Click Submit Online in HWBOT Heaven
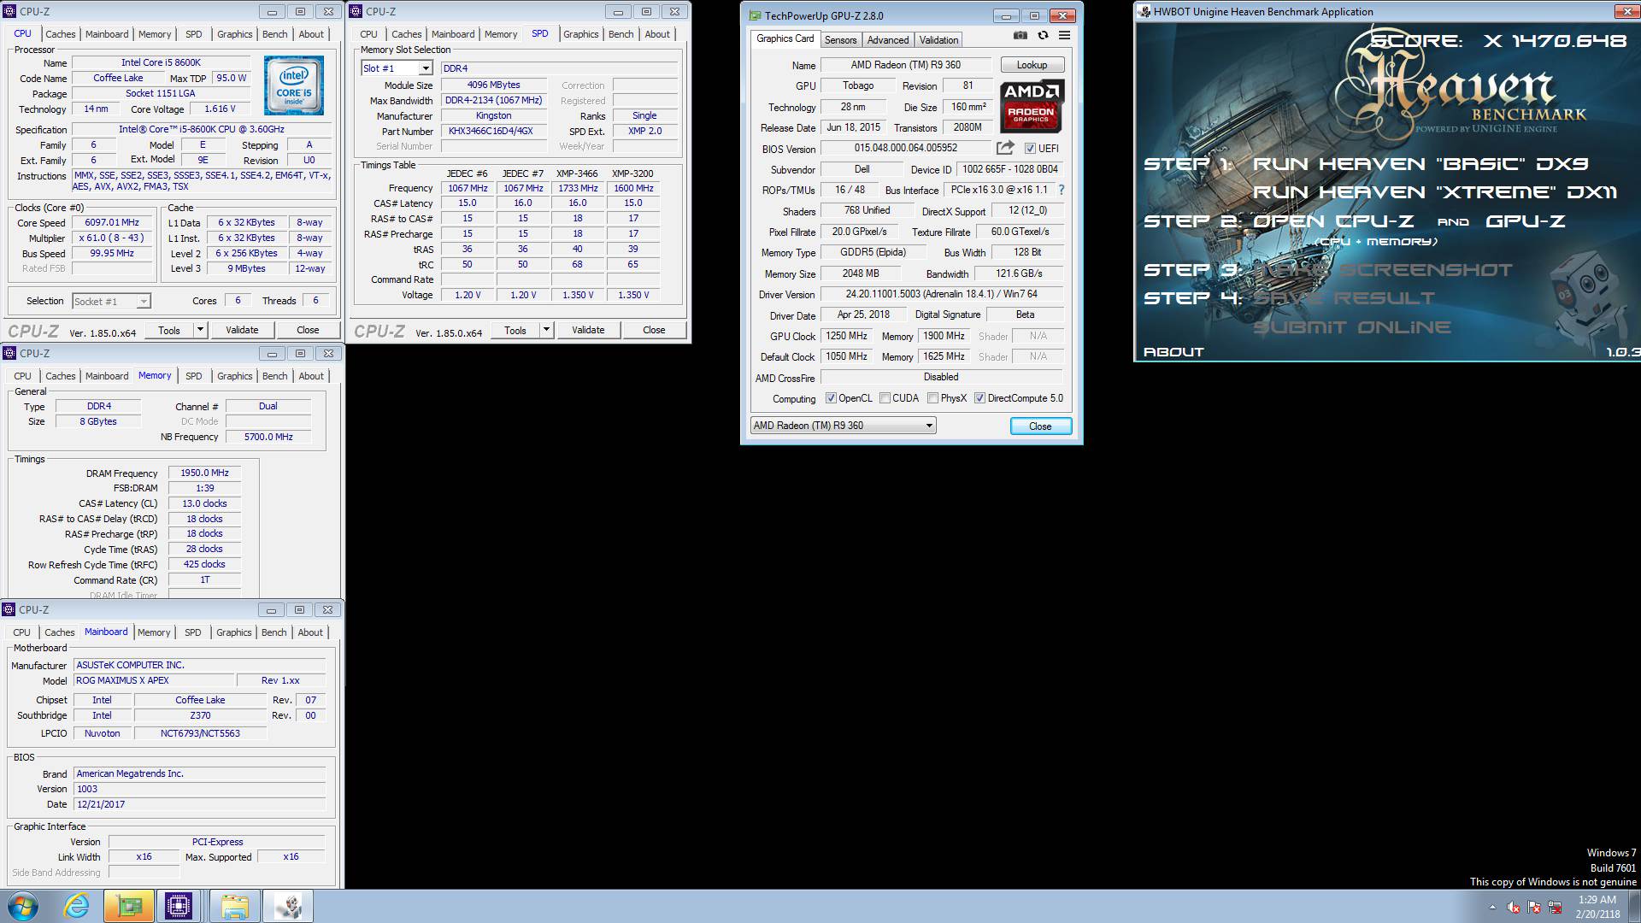Image resolution: width=1641 pixels, height=923 pixels. click(x=1352, y=327)
